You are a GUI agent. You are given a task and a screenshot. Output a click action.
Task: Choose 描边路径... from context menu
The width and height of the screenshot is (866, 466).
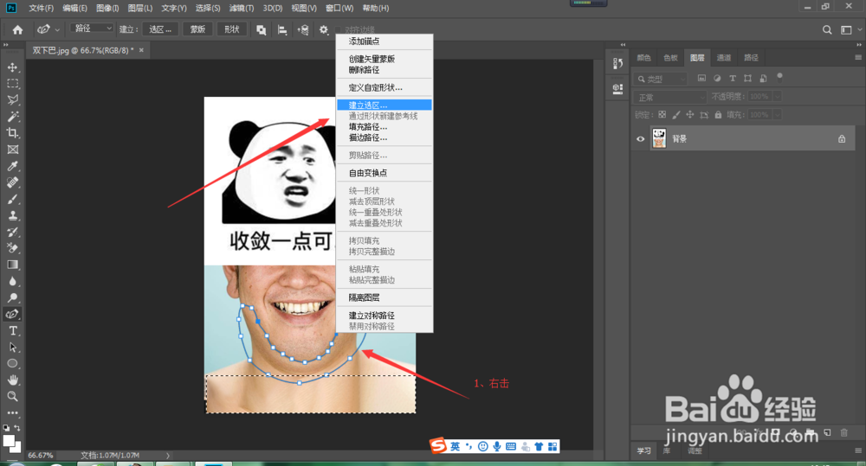click(x=385, y=137)
